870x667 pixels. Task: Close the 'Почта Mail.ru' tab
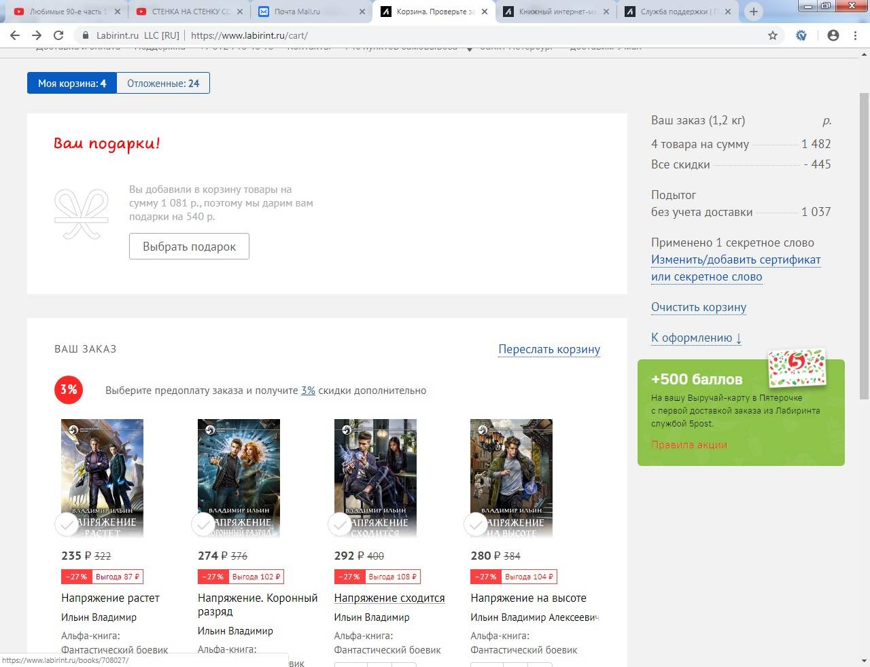click(362, 12)
